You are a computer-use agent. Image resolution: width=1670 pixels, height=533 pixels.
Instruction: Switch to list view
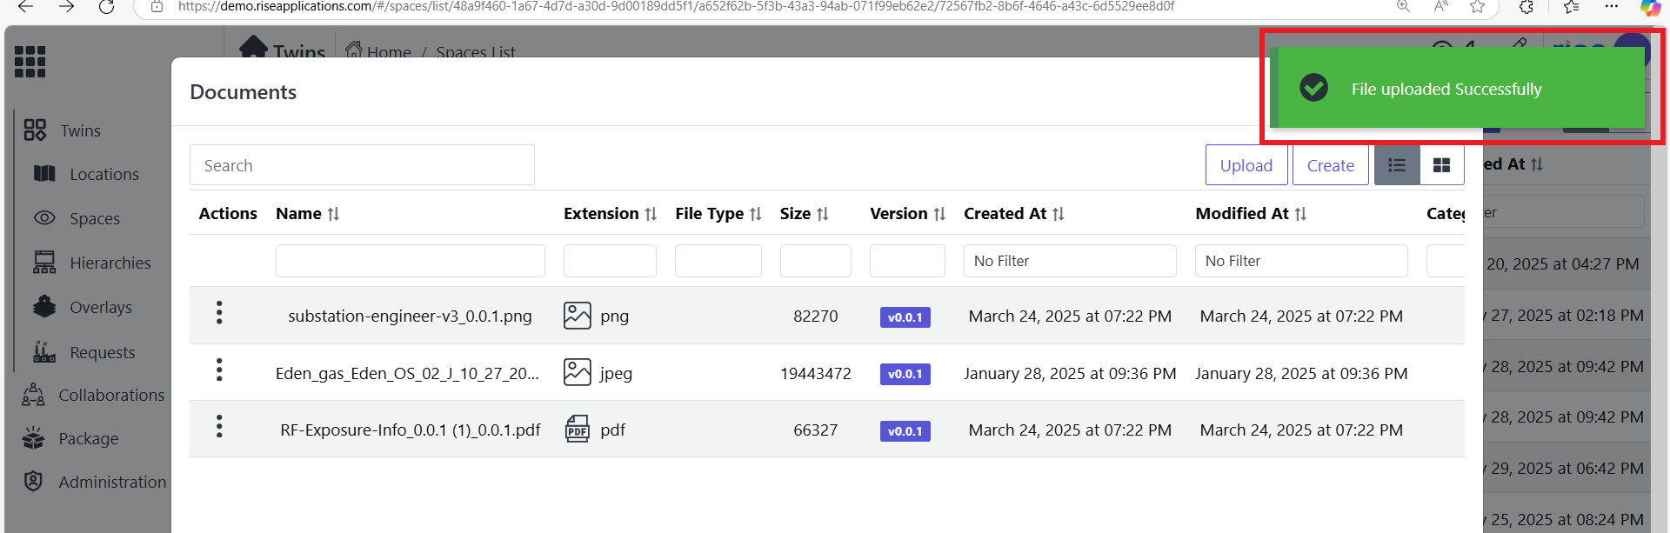(1397, 165)
